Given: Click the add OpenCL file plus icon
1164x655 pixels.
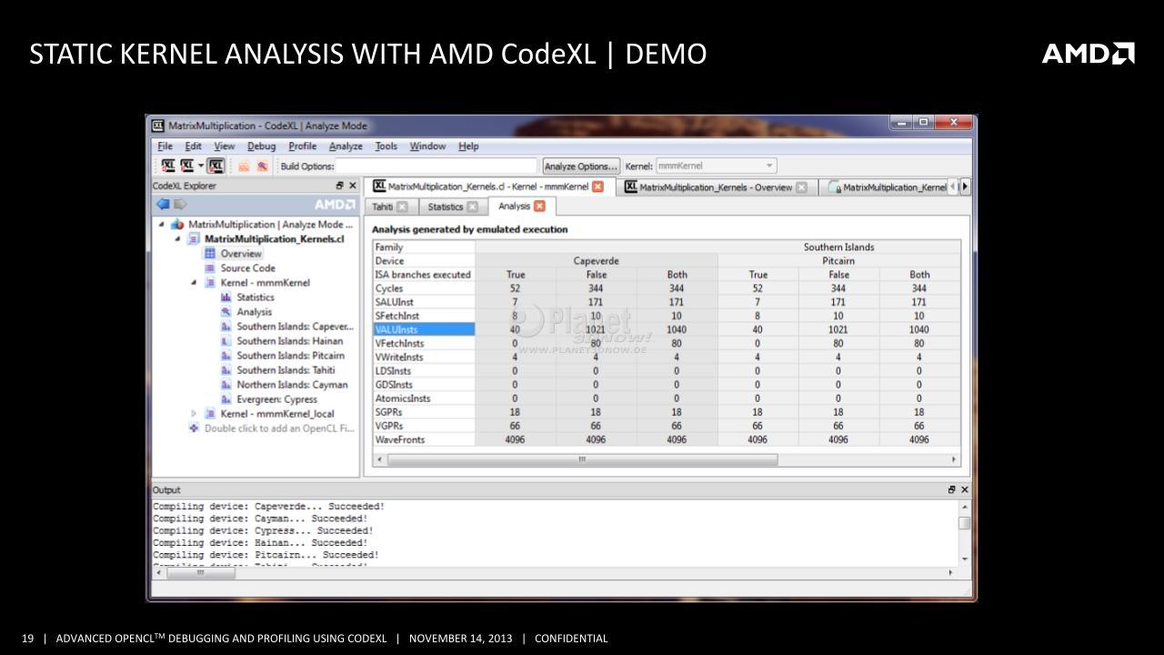Looking at the screenshot, I should pos(194,428).
